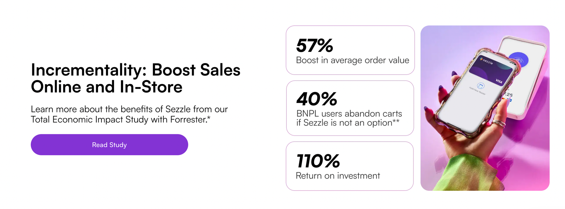
Task: Click the Read Study button
Action: [109, 145]
